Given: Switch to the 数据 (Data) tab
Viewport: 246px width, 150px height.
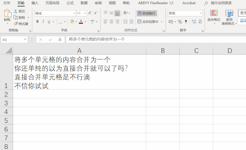Looking at the screenshot, I should coord(84,3).
